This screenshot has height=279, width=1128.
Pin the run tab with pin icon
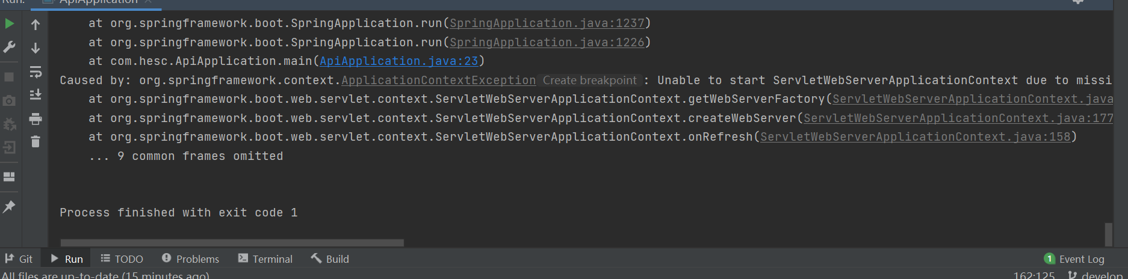tap(9, 206)
